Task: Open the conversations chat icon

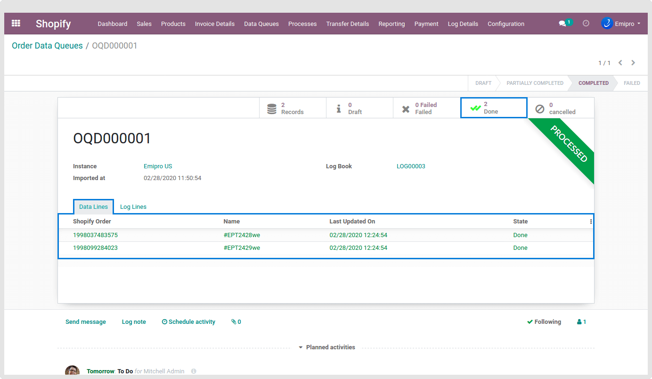Action: tap(562, 24)
